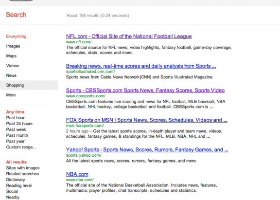
Task: Select the Any time filter
Action: pyautogui.click(x=15, y=112)
